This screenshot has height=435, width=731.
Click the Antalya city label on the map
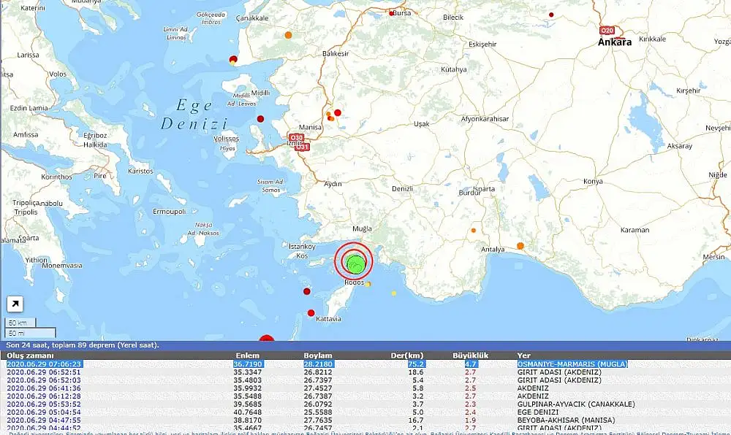[493, 250]
